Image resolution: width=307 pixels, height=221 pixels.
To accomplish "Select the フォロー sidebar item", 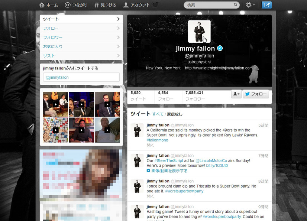I will [x=81, y=28].
